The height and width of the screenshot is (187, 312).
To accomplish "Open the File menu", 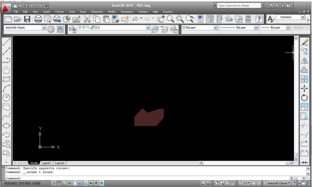I will tap(16, 12).
